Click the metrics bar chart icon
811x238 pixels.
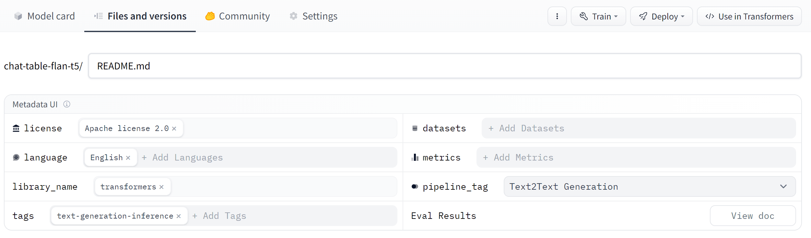tap(415, 157)
